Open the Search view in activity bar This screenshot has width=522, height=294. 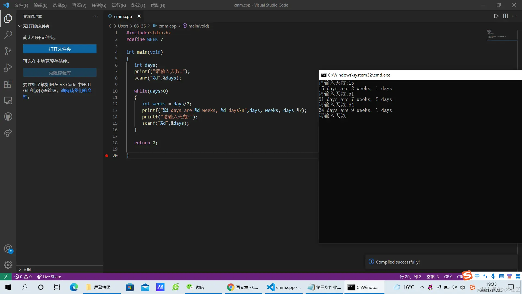8,35
